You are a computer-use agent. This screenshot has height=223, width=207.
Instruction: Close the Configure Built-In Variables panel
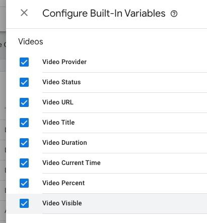pos(24,13)
